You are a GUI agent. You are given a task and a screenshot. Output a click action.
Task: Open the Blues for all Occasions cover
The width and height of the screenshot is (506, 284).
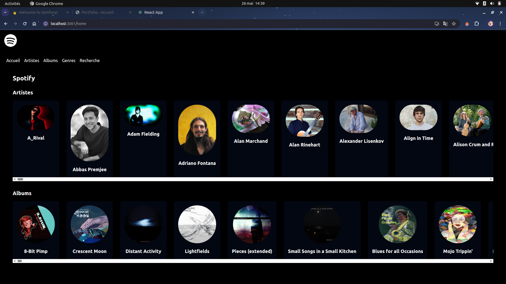coord(398,224)
